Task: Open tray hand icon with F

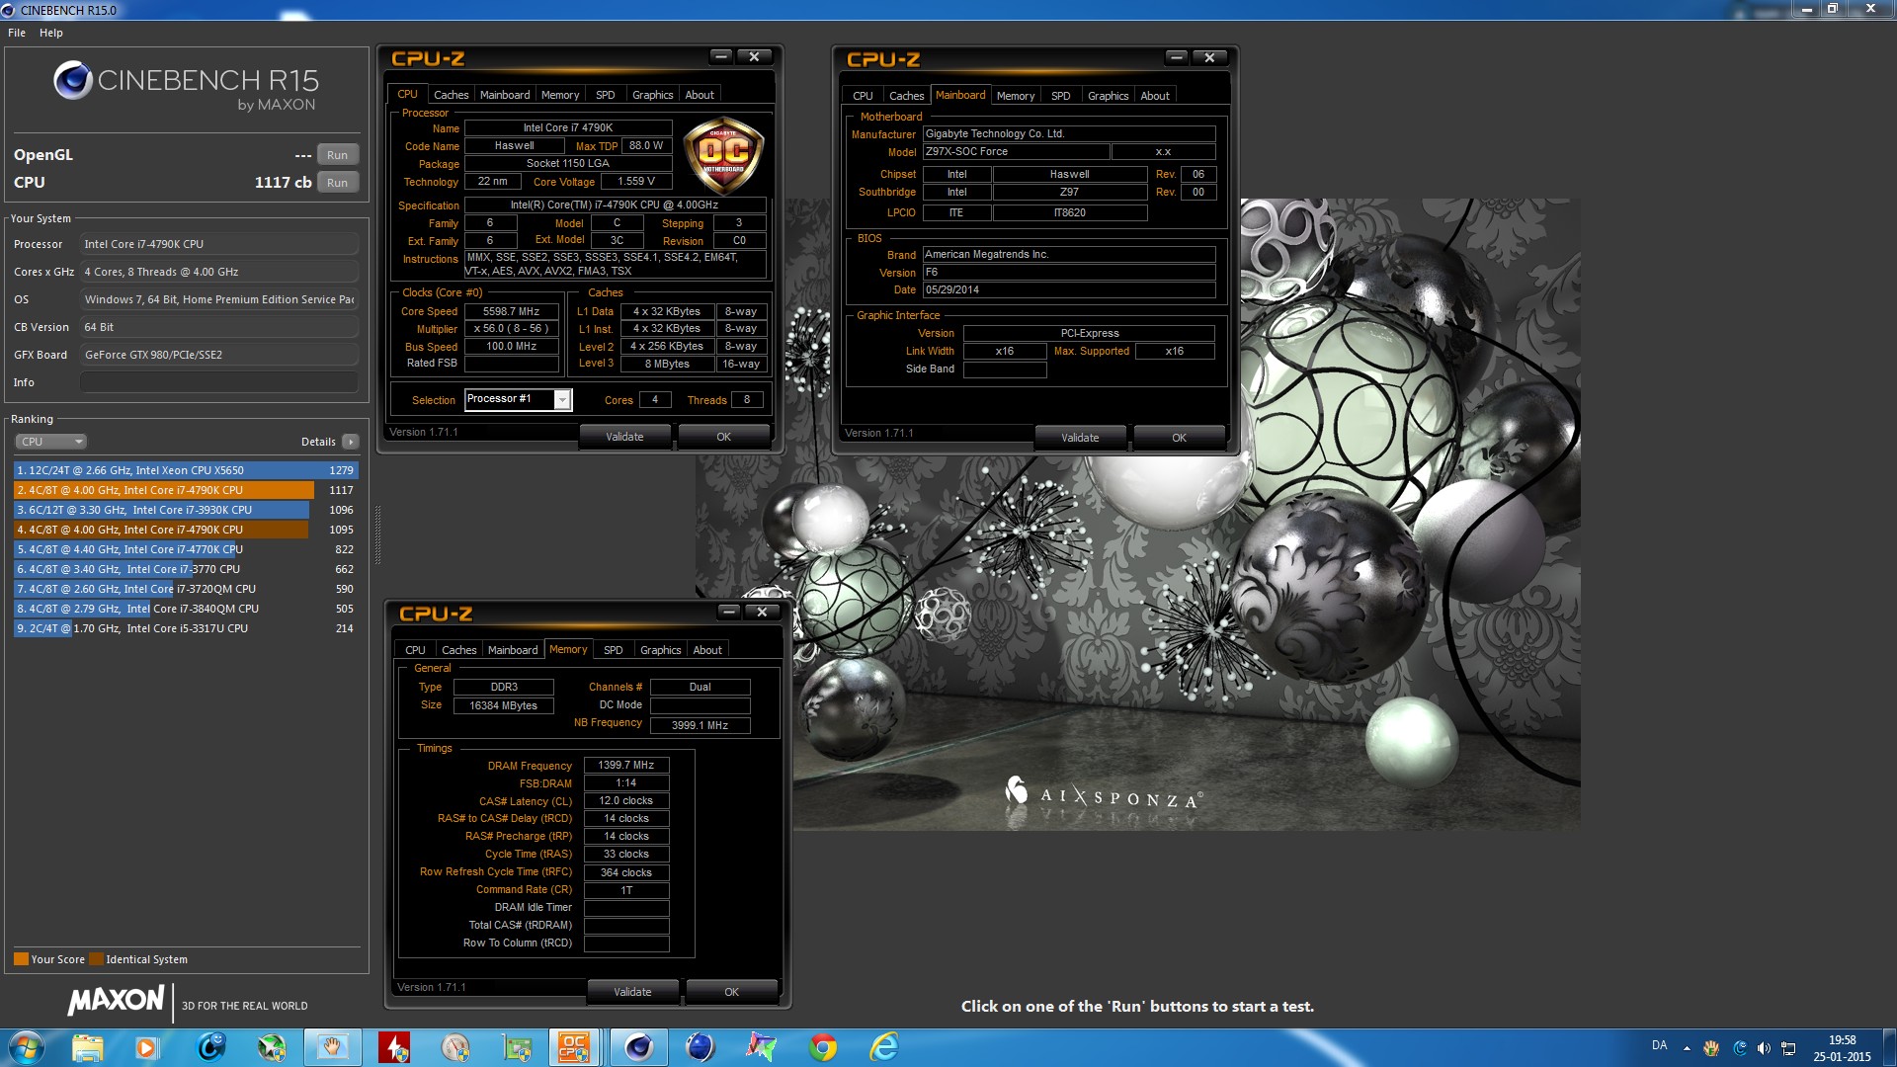Action: click(1711, 1048)
